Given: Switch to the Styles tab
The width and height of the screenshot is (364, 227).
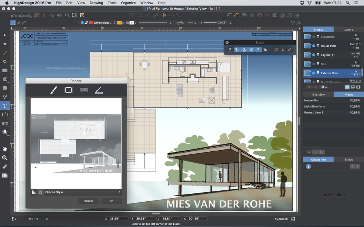Looking at the screenshot, I should (x=348, y=160).
